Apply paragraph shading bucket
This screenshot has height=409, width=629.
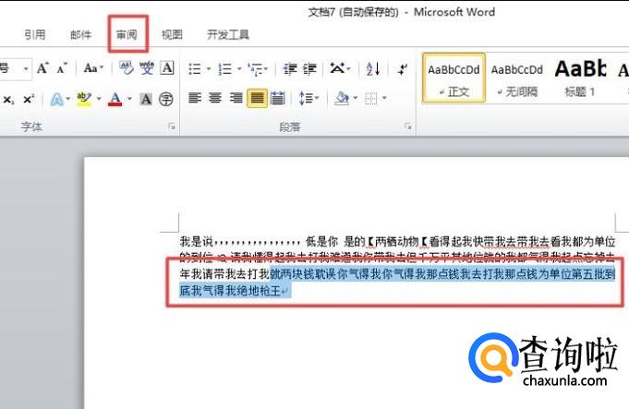tap(342, 98)
